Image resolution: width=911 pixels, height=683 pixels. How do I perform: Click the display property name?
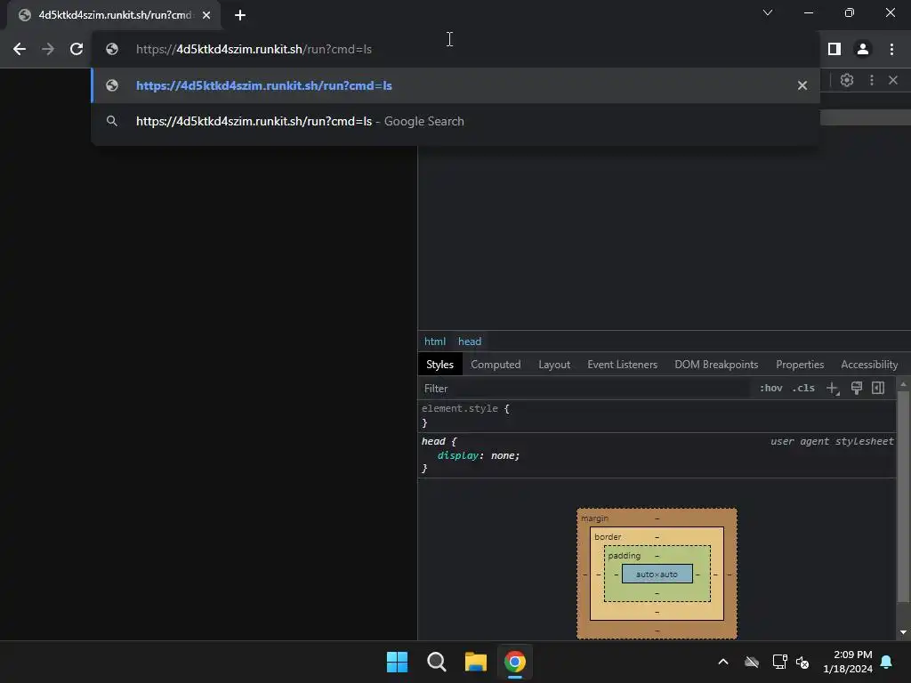point(458,456)
